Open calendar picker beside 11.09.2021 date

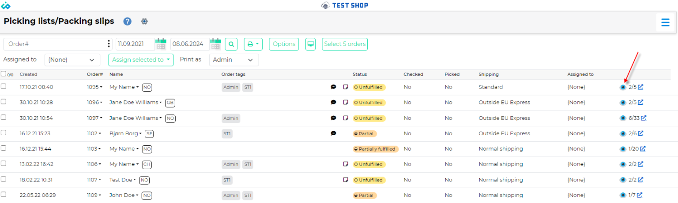coord(161,44)
